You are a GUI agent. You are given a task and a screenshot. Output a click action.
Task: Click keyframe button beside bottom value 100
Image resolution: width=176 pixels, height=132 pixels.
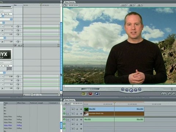(x=18, y=88)
